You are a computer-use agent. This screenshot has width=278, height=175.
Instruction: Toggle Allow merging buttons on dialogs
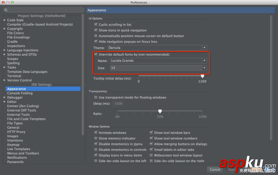point(151,144)
